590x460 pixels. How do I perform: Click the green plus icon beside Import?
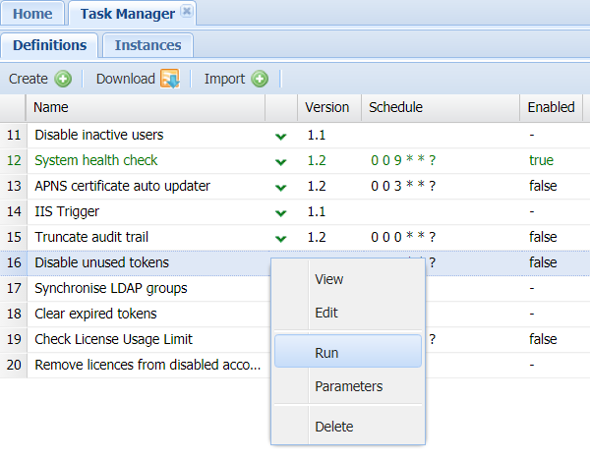point(260,79)
